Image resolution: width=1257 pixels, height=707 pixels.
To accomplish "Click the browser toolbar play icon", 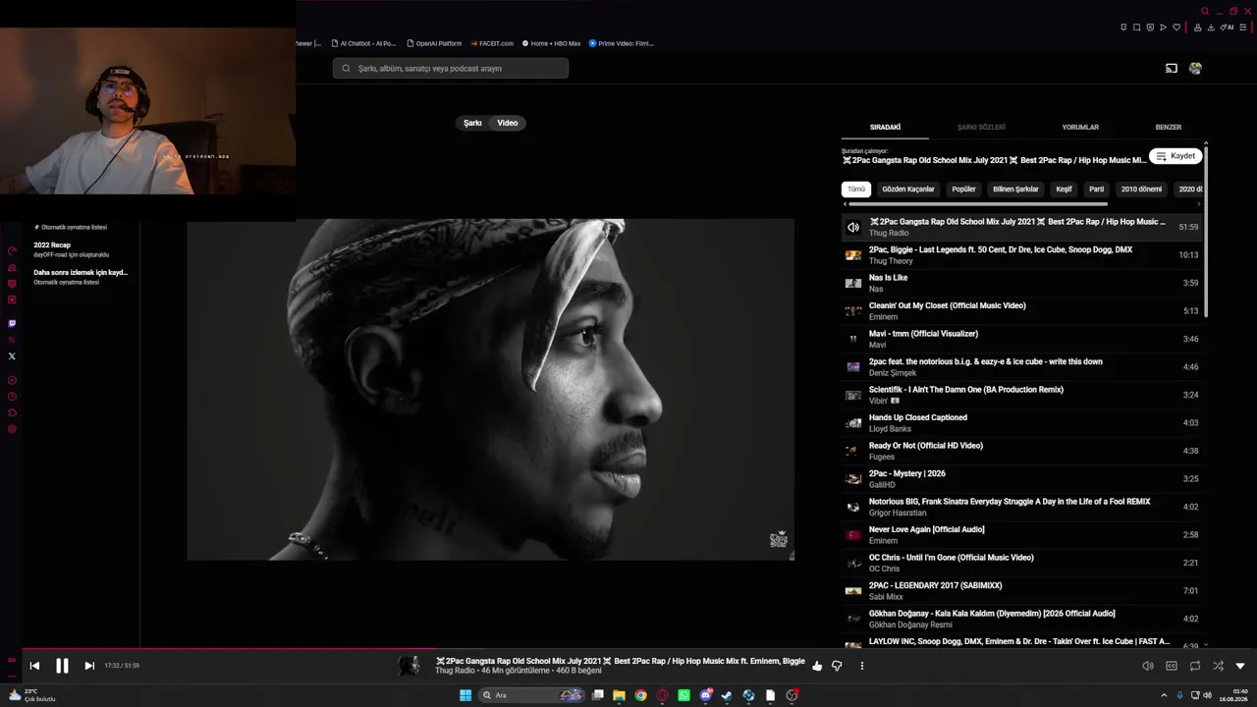I will [1164, 27].
